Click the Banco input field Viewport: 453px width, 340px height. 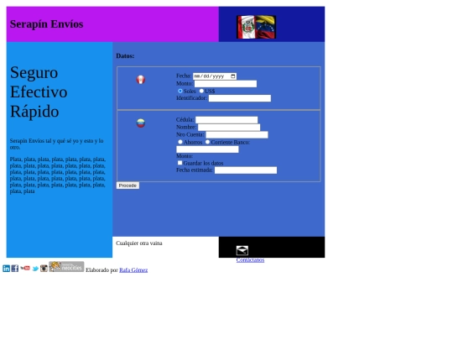(x=207, y=149)
